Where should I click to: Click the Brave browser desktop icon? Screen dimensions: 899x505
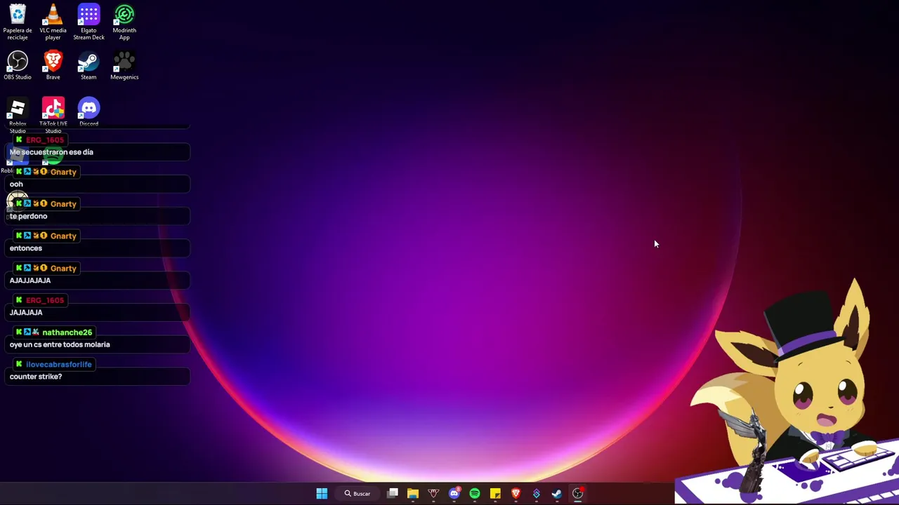pyautogui.click(x=53, y=66)
